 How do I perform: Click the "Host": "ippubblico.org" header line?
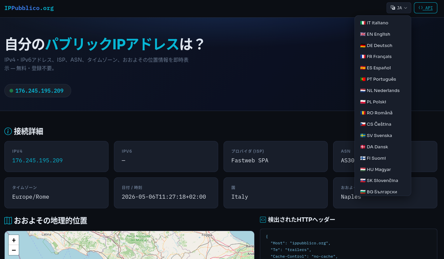(301, 243)
